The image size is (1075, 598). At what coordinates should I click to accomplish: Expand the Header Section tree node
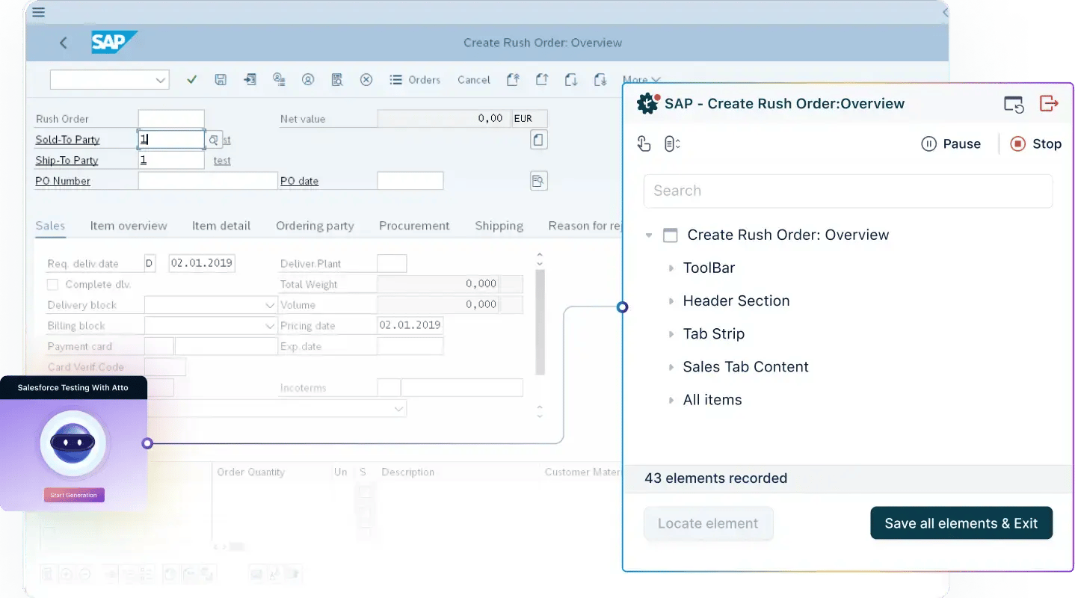(671, 300)
